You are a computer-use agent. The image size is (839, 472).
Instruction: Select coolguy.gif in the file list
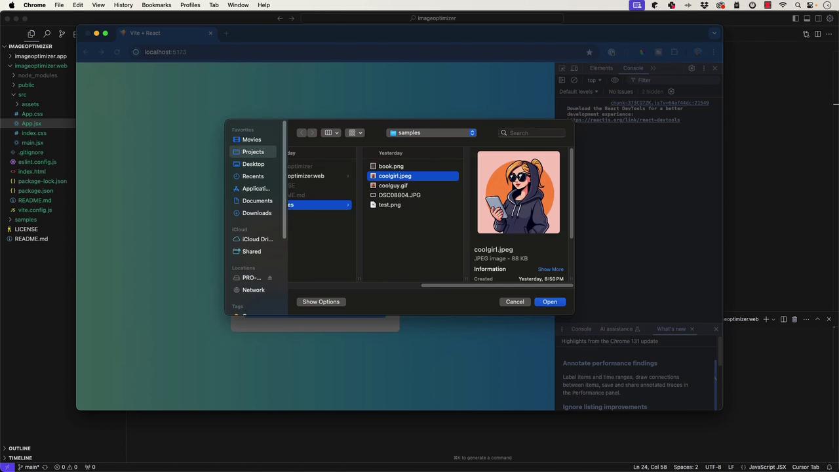pyautogui.click(x=413, y=186)
